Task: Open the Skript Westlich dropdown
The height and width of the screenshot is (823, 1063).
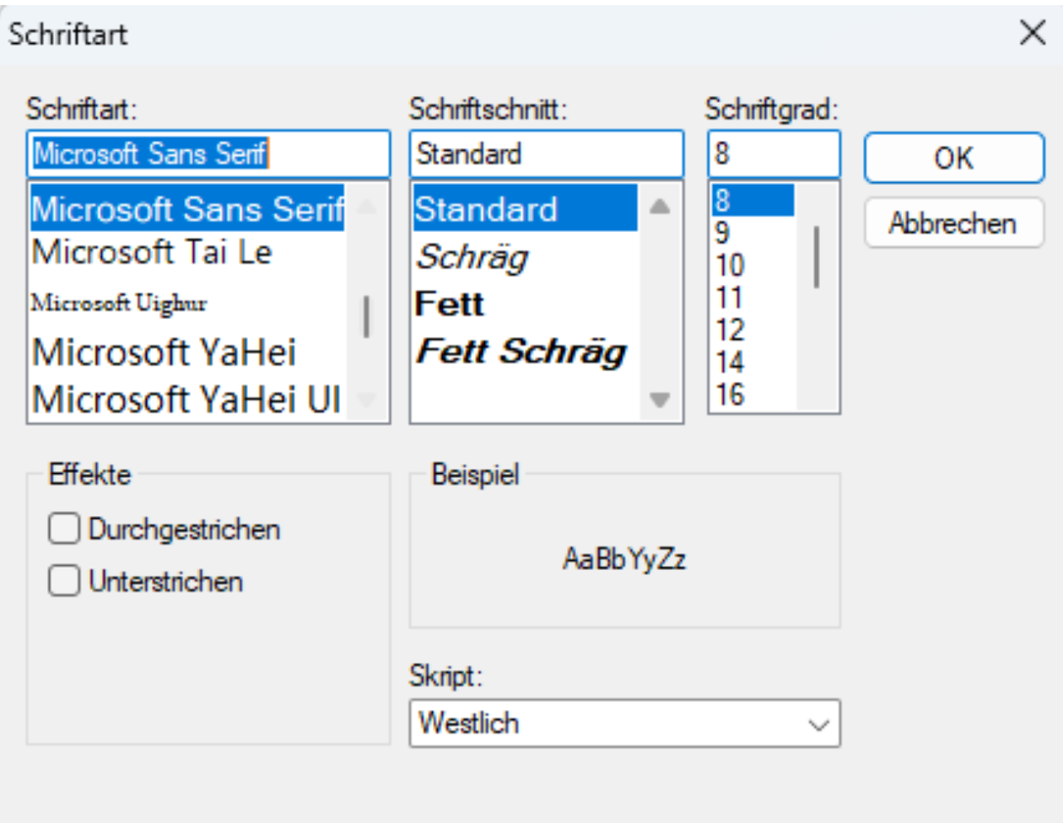Action: coord(625,723)
